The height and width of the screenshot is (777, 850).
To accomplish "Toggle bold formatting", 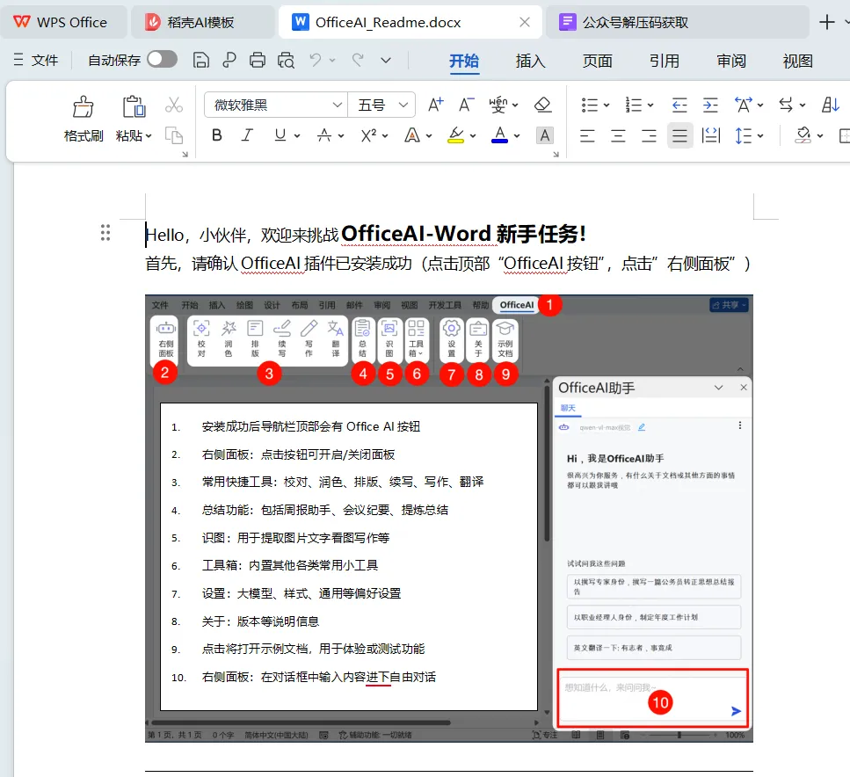I will pos(217,135).
